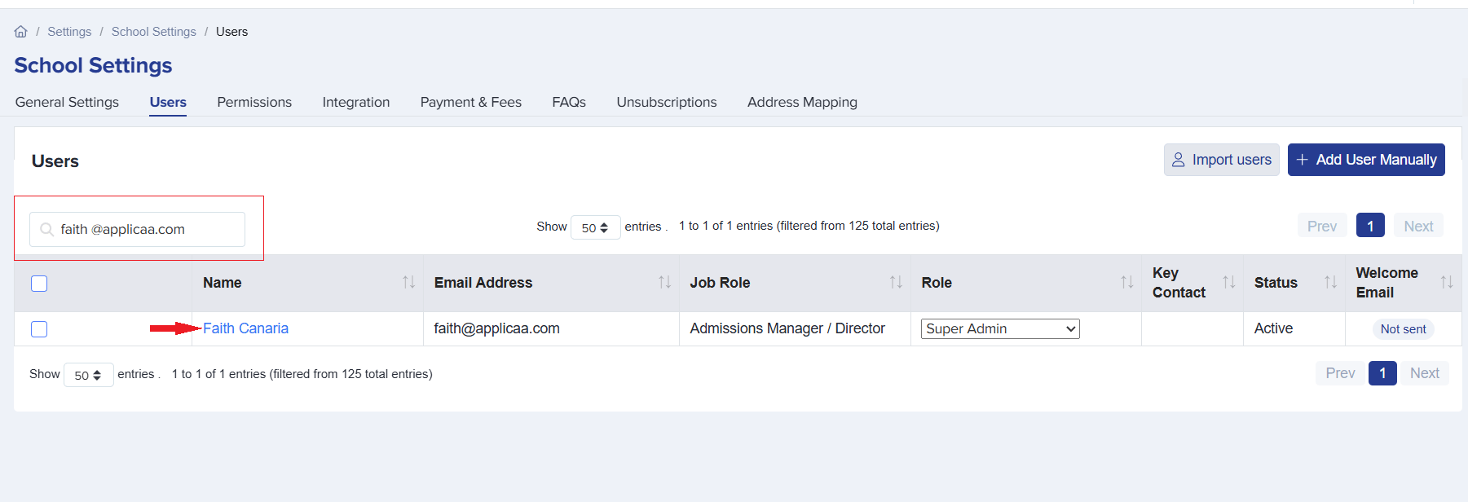The image size is (1468, 502).
Task: Switch to General Settings tab
Action: (x=67, y=102)
